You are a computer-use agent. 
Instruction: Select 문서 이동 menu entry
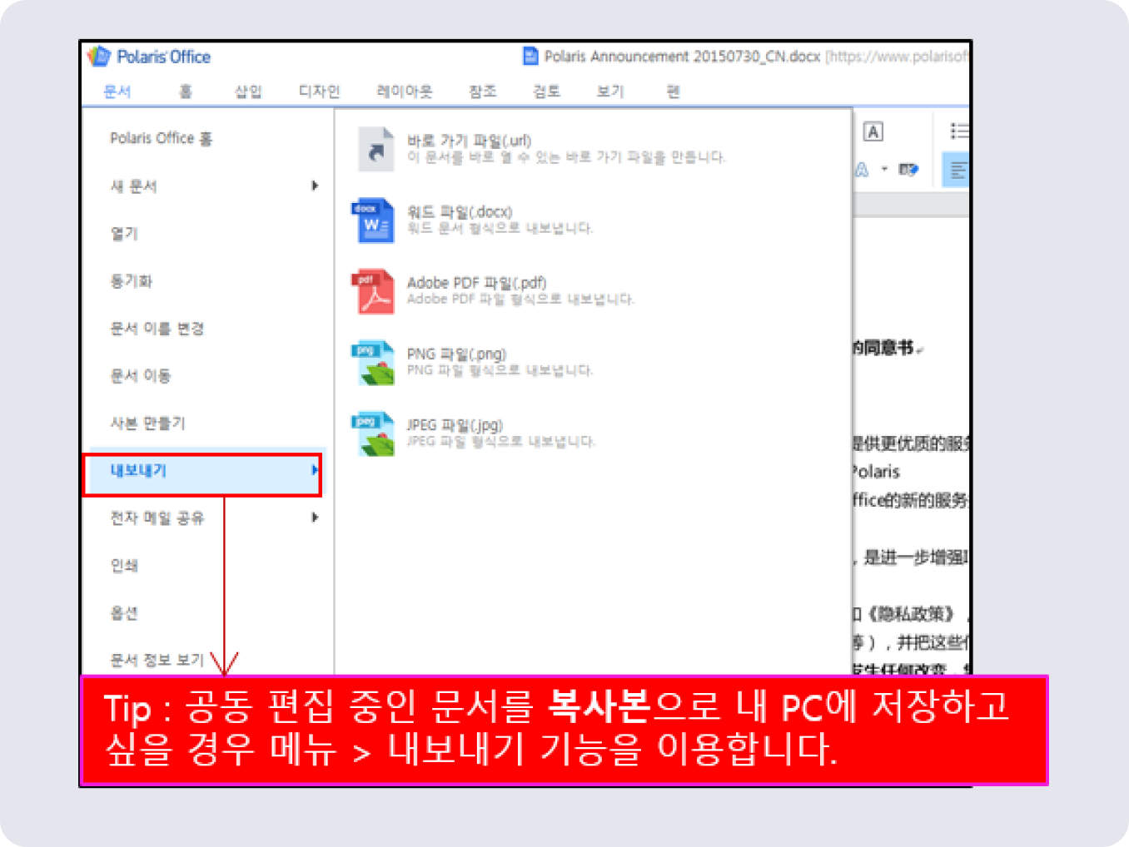coord(141,375)
